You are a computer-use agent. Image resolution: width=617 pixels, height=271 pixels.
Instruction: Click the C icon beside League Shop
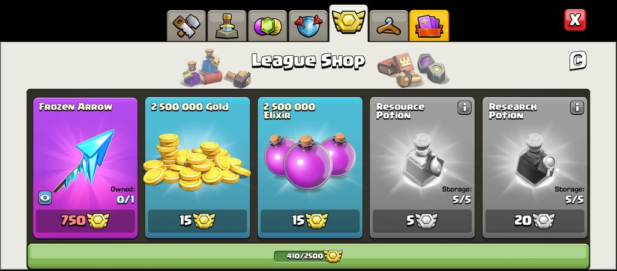pyautogui.click(x=578, y=61)
